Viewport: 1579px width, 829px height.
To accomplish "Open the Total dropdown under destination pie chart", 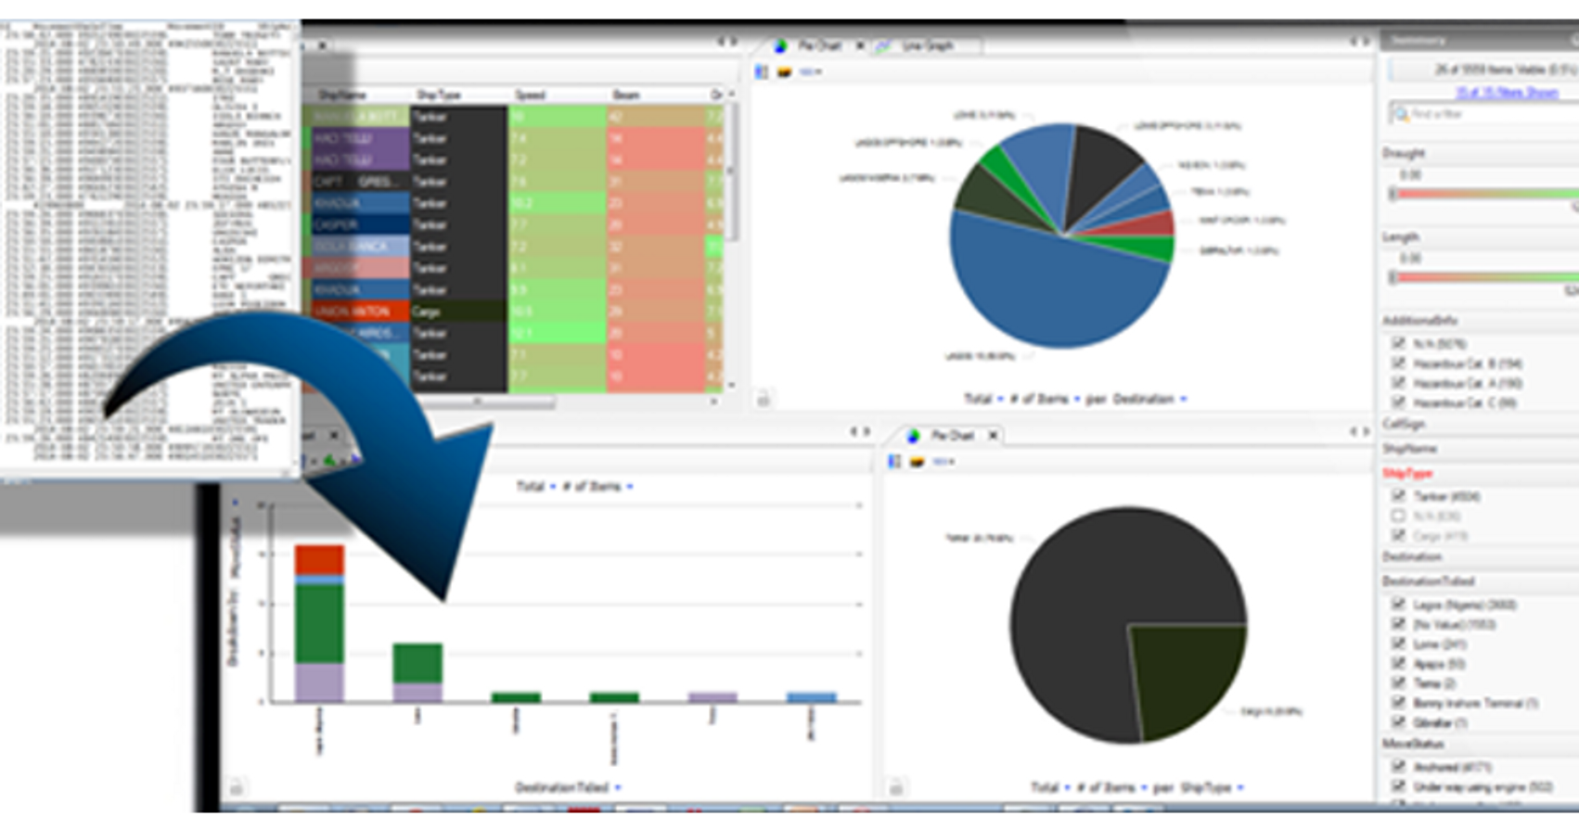I will [x=983, y=399].
